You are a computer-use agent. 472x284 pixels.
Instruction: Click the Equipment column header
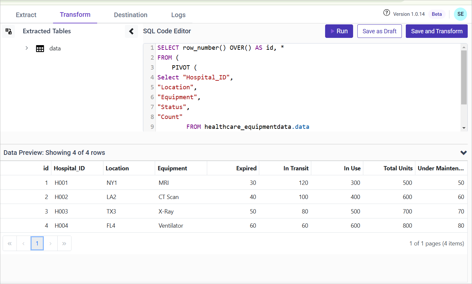click(x=172, y=168)
